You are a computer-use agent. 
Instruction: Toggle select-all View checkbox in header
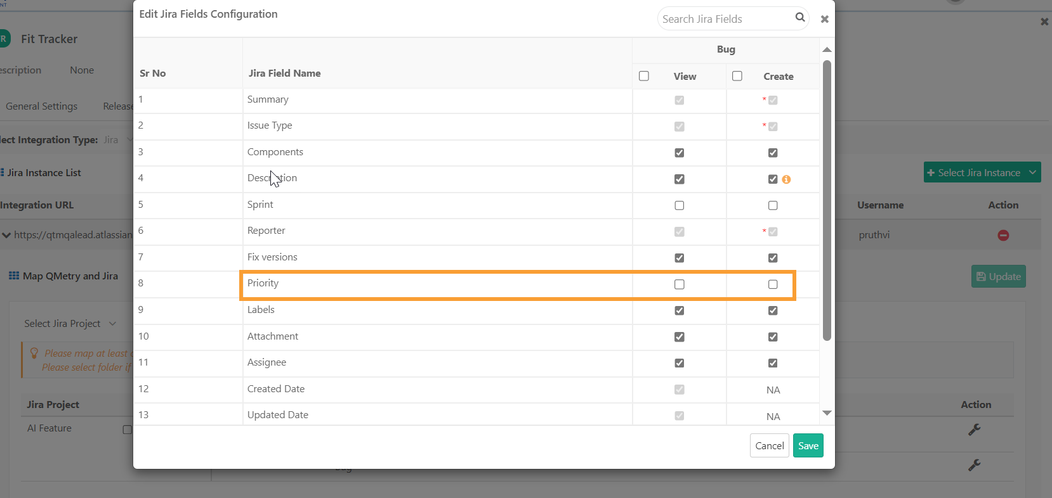tap(644, 76)
